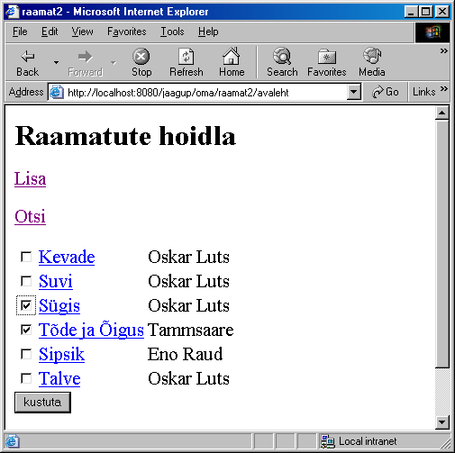Follow the Lisa link
The image size is (455, 453).
click(x=30, y=178)
